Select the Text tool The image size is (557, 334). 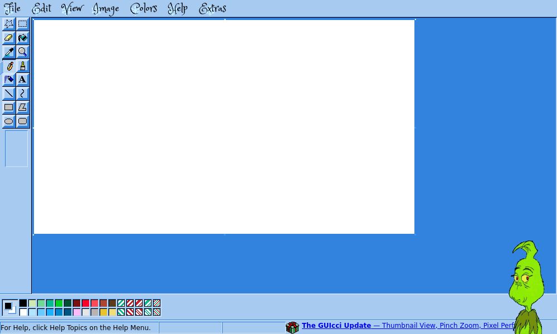pyautogui.click(x=22, y=79)
